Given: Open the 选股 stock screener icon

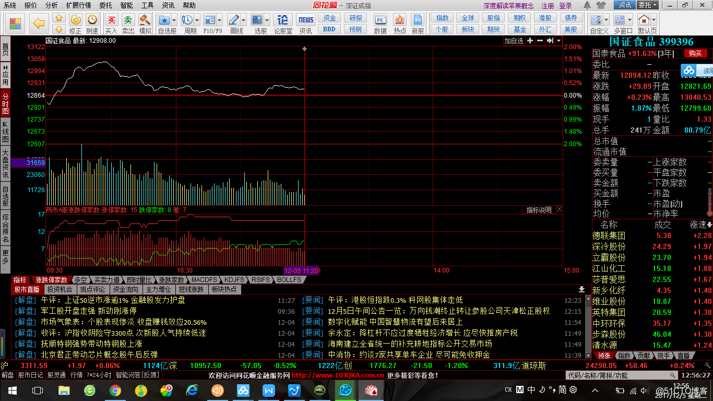Looking at the screenshot, I should [257, 20].
